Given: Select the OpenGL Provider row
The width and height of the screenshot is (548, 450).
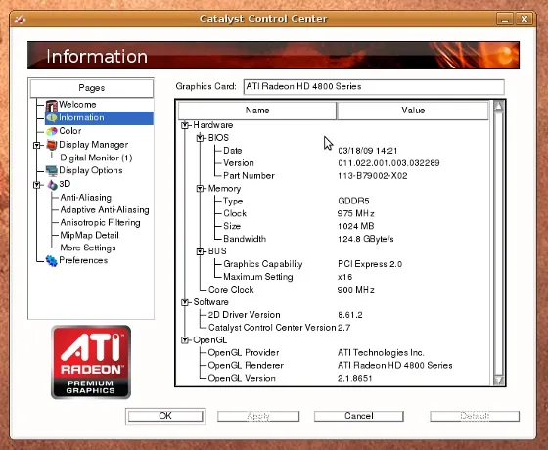Looking at the screenshot, I should click(334, 353).
